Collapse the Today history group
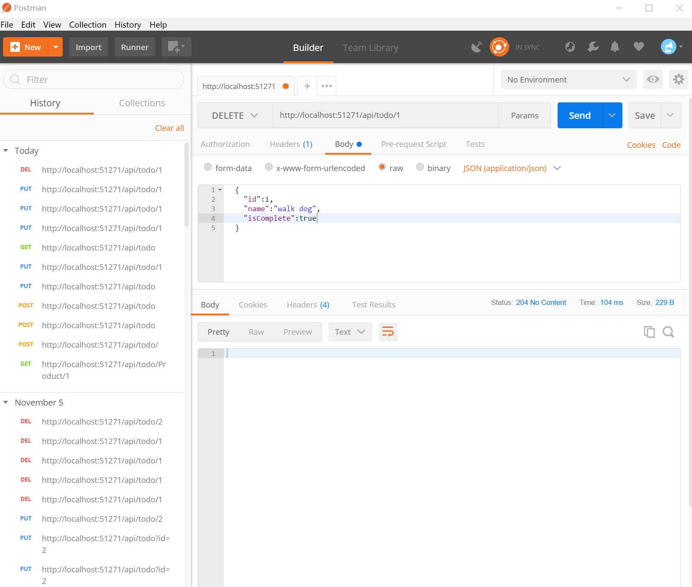 tap(6, 151)
